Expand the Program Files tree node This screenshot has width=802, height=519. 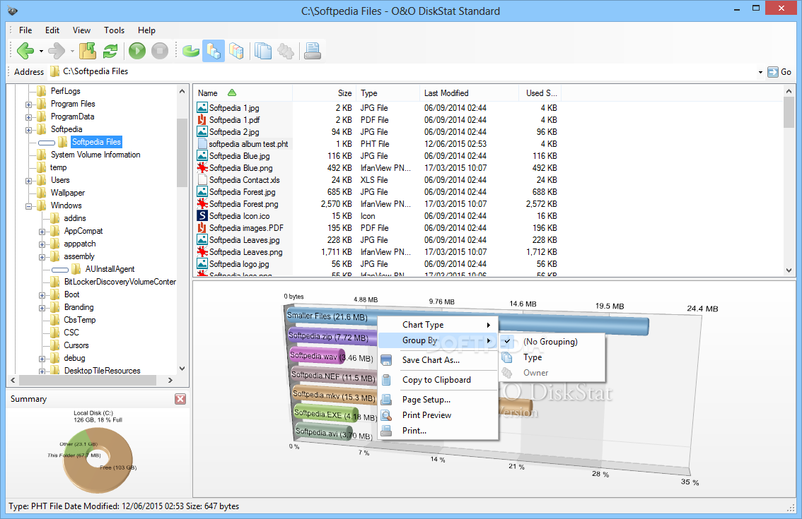29,105
